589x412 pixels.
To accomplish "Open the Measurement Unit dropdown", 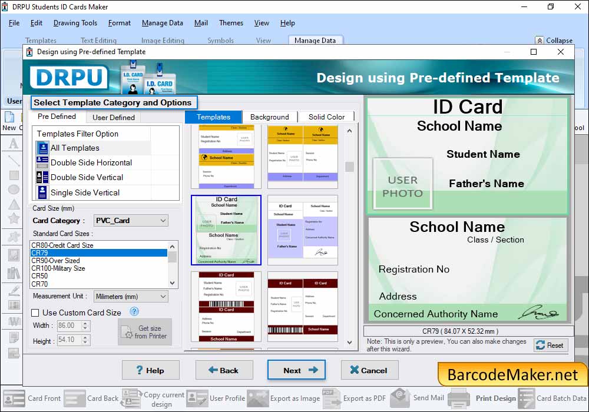I will 130,297.
